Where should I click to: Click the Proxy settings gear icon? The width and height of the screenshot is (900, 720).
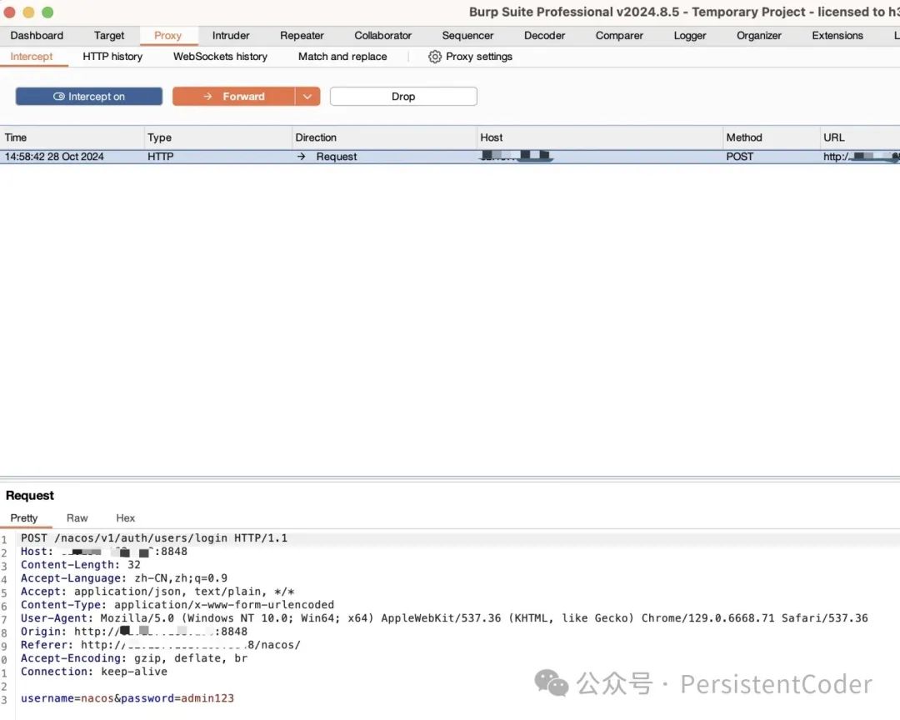click(435, 57)
